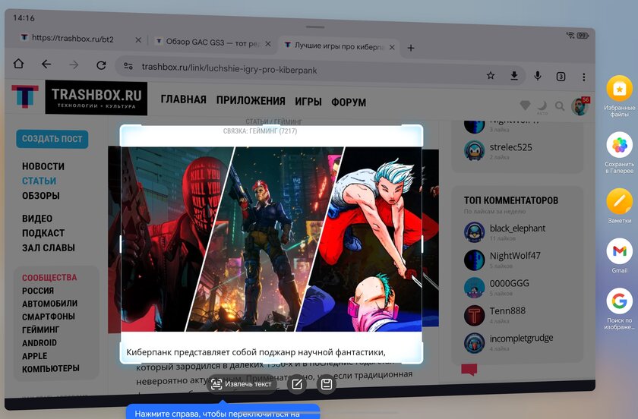Open browser three-dot menu
The height and width of the screenshot is (419, 638).
tap(583, 77)
